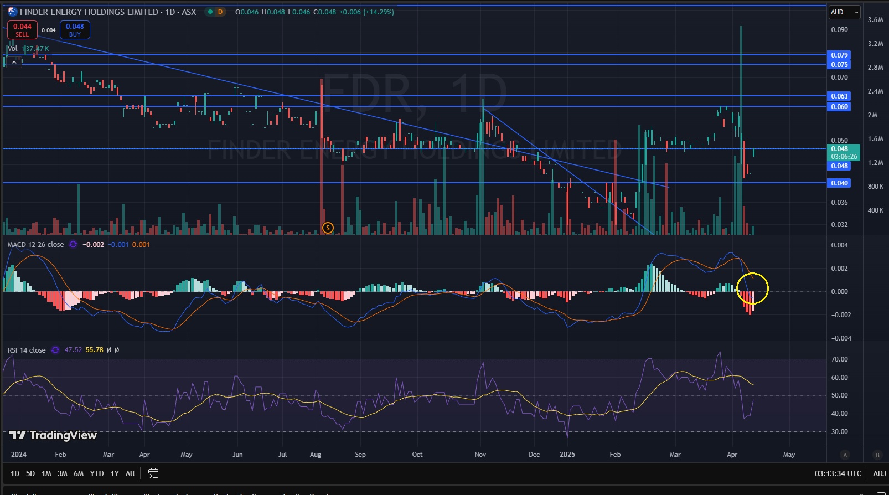Select the 3M time range

[63, 473]
